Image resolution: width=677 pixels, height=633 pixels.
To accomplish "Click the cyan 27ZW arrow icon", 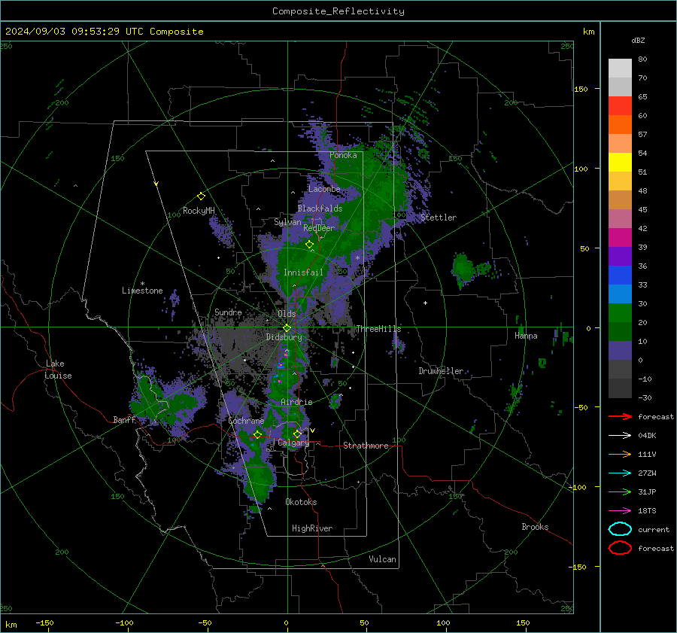I will click(x=620, y=473).
